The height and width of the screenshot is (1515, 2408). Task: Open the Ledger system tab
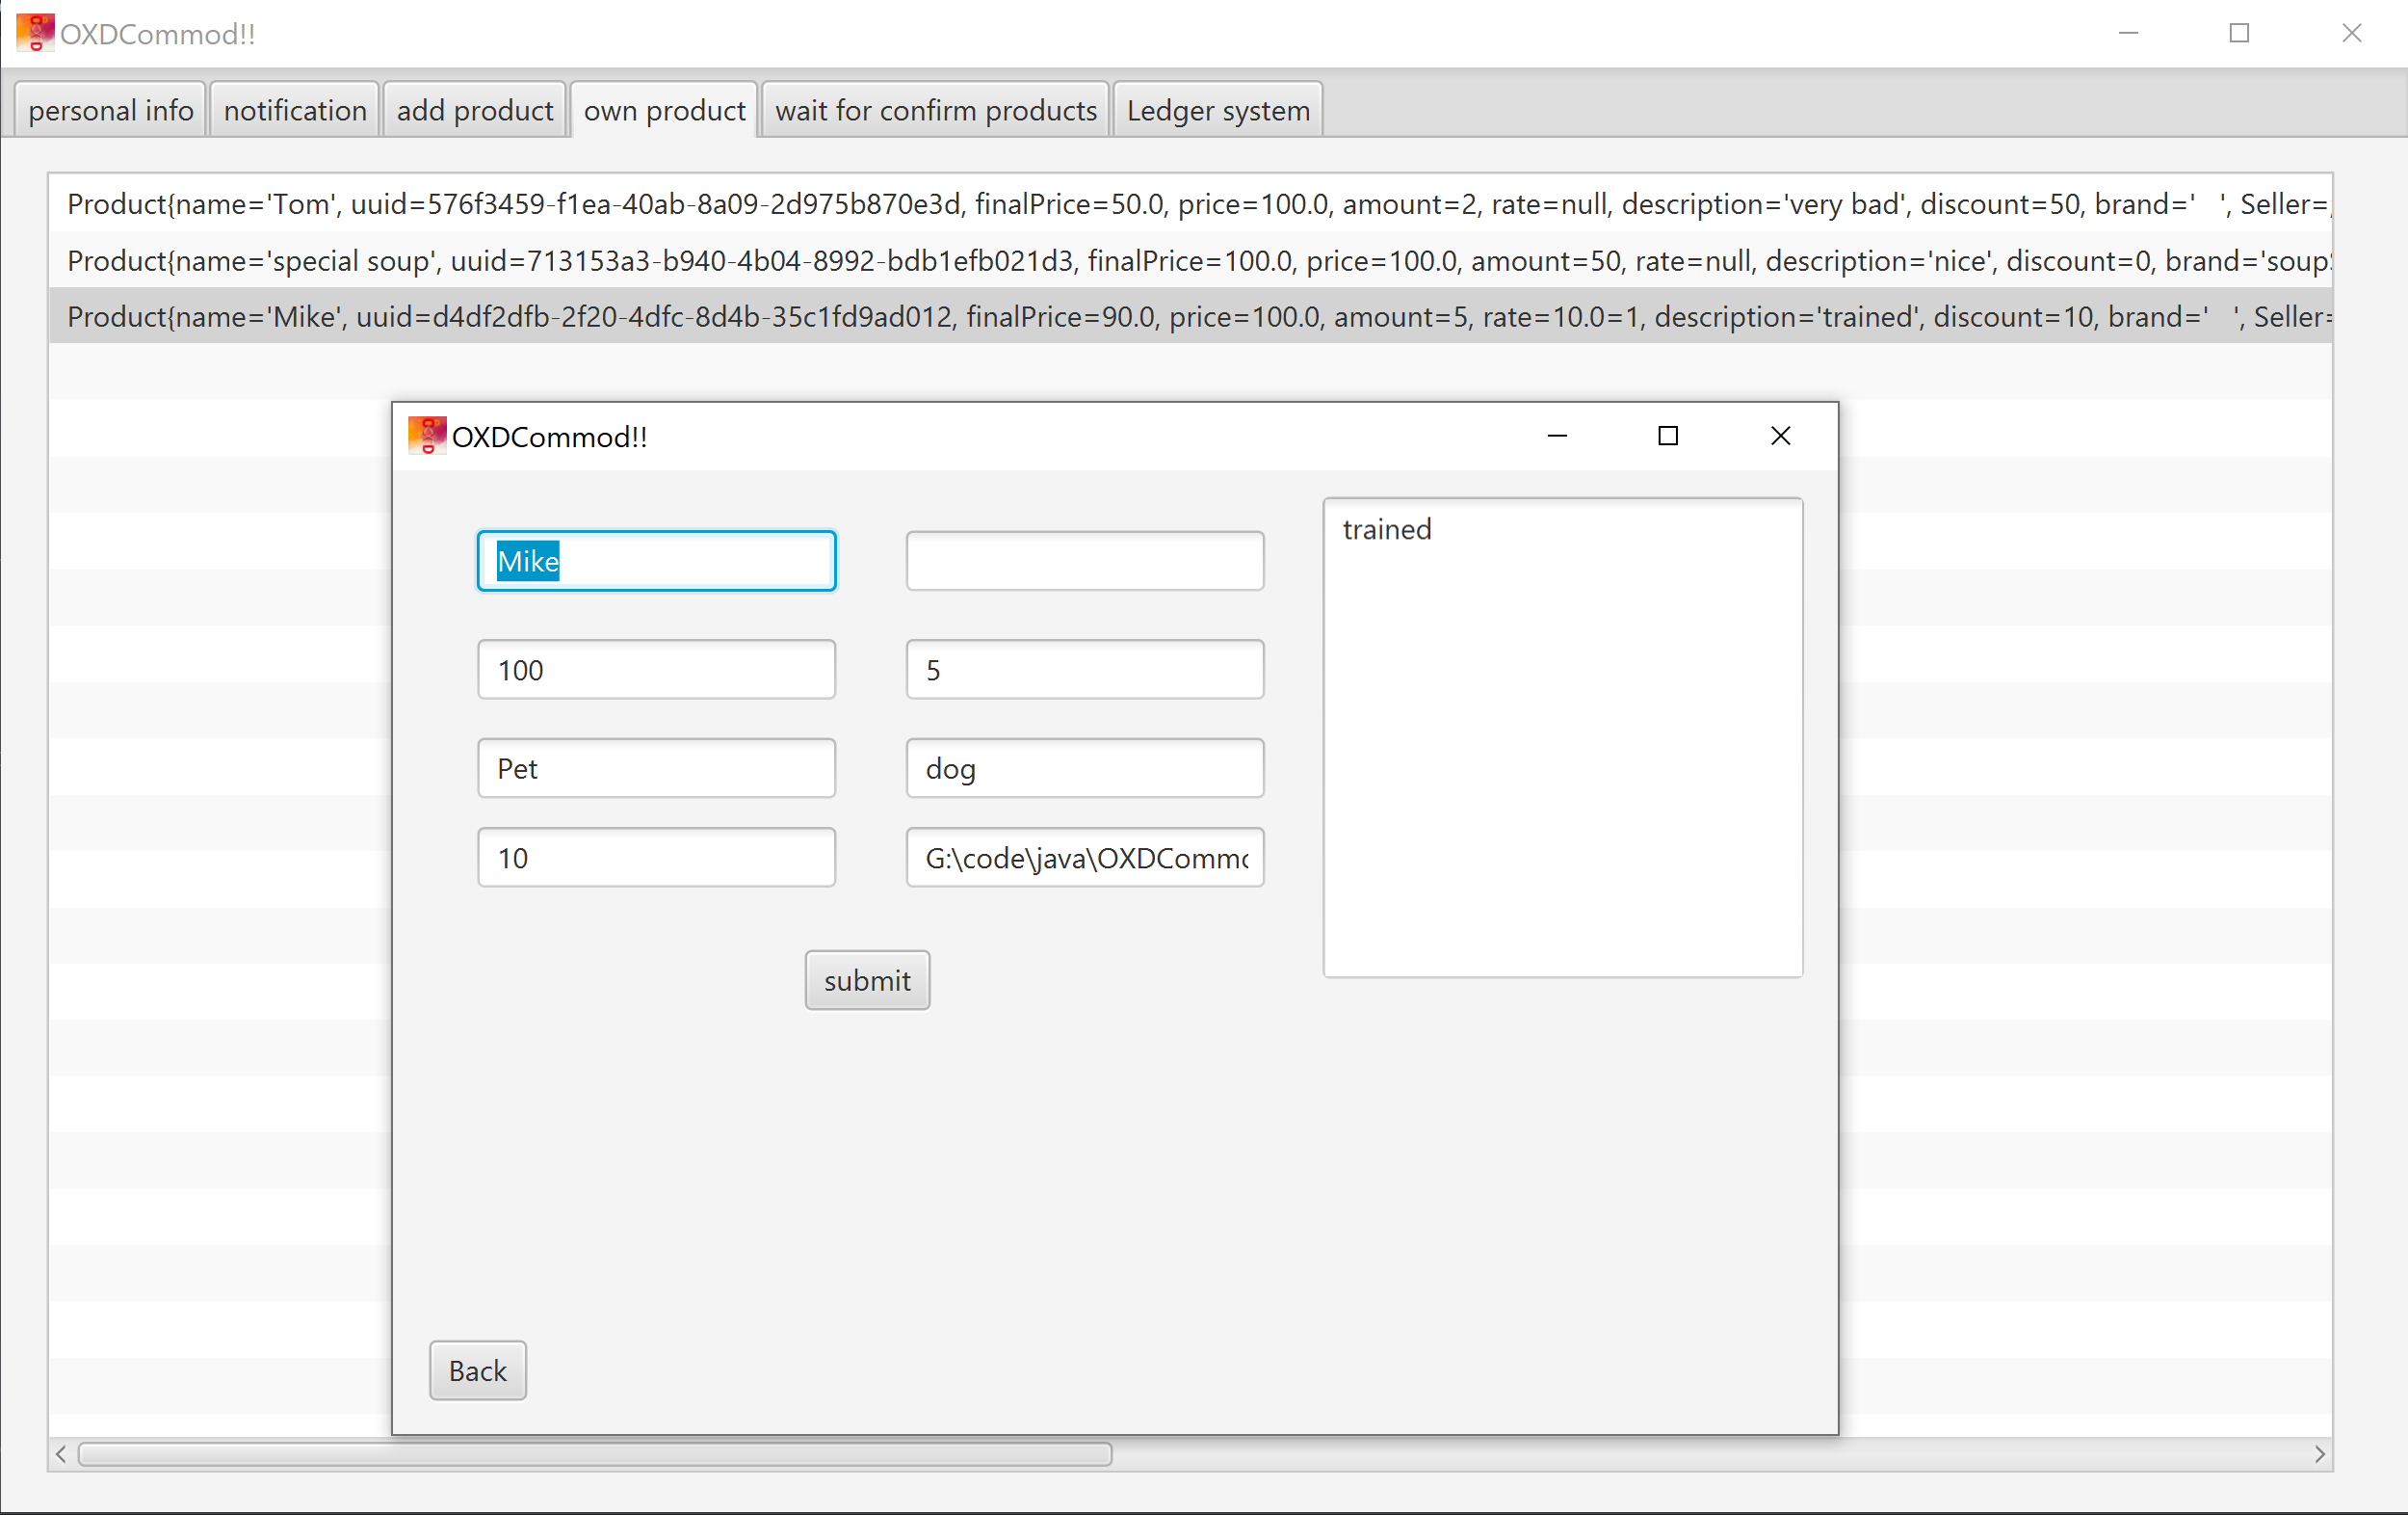1217,110
